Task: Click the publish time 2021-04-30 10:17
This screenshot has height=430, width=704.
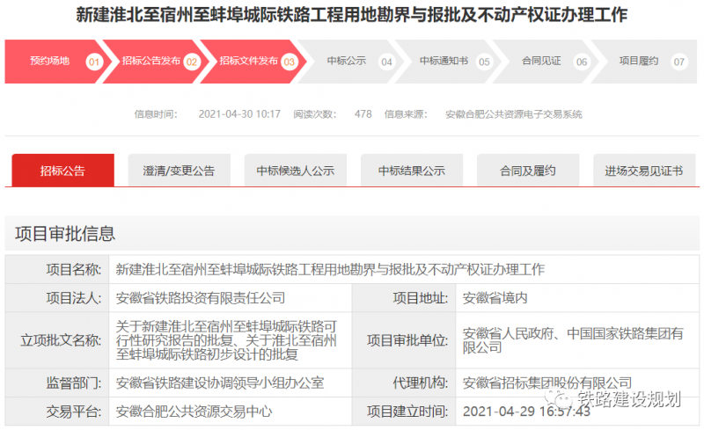Action: (239, 114)
